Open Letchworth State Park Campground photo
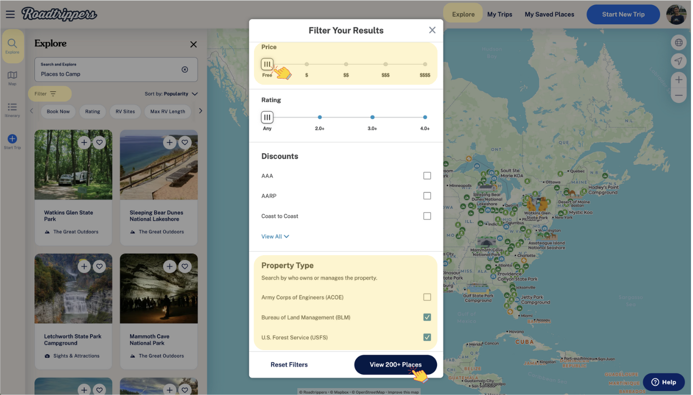The image size is (693, 395). tap(73, 288)
